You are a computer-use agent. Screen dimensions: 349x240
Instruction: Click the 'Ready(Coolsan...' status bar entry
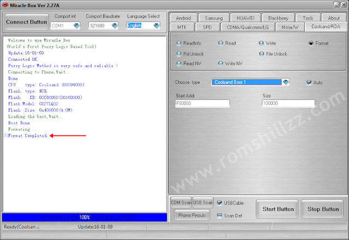[x=21, y=226]
